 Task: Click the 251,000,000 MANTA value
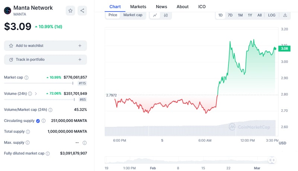point(69,120)
